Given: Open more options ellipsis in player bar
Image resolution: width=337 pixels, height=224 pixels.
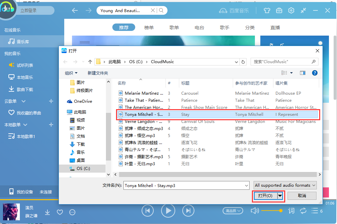Looking at the screenshot, I should click(72, 212).
